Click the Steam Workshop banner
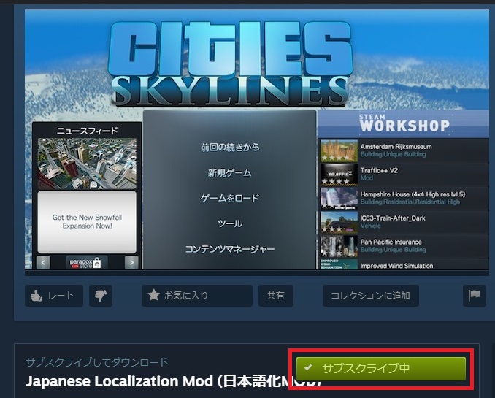 coord(404,123)
